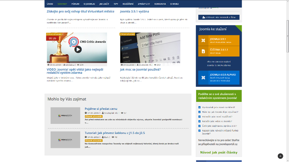This screenshot has height=162, width=289.
Task: Click the clock icon beside date 14.05.2012
Action: [x=86, y=137]
